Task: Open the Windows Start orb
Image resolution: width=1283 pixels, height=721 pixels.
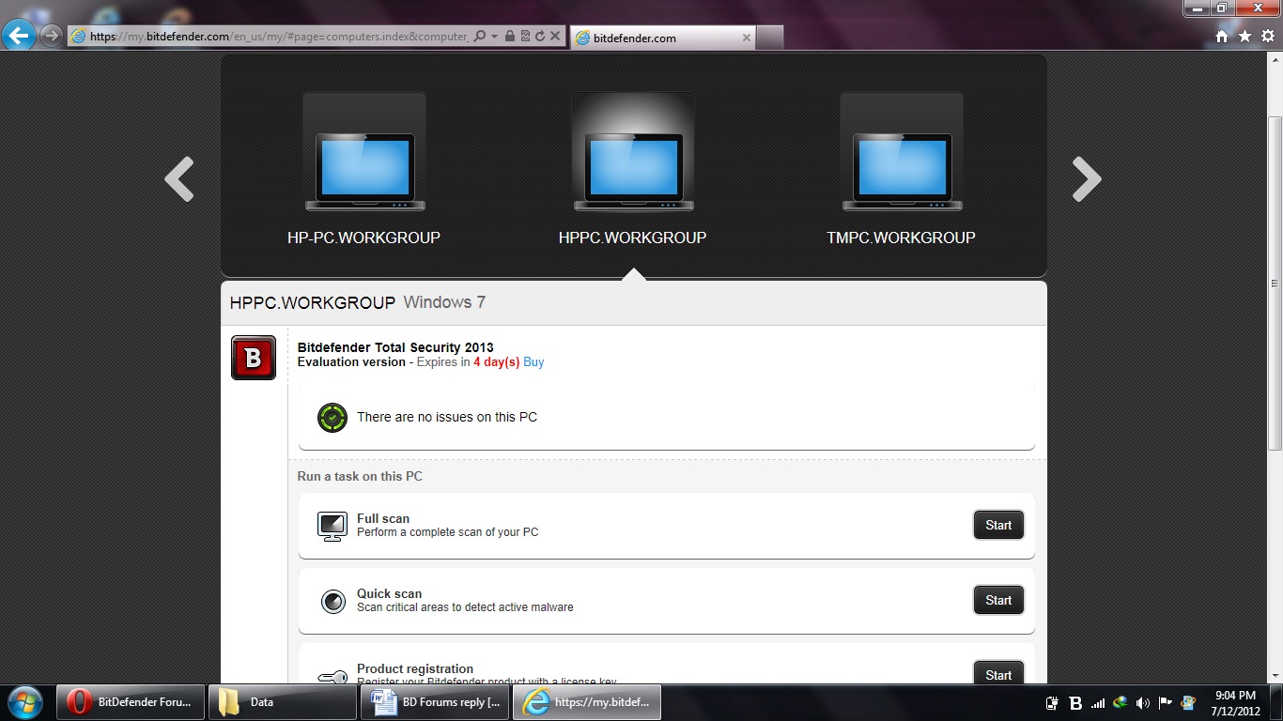Action: (24, 702)
